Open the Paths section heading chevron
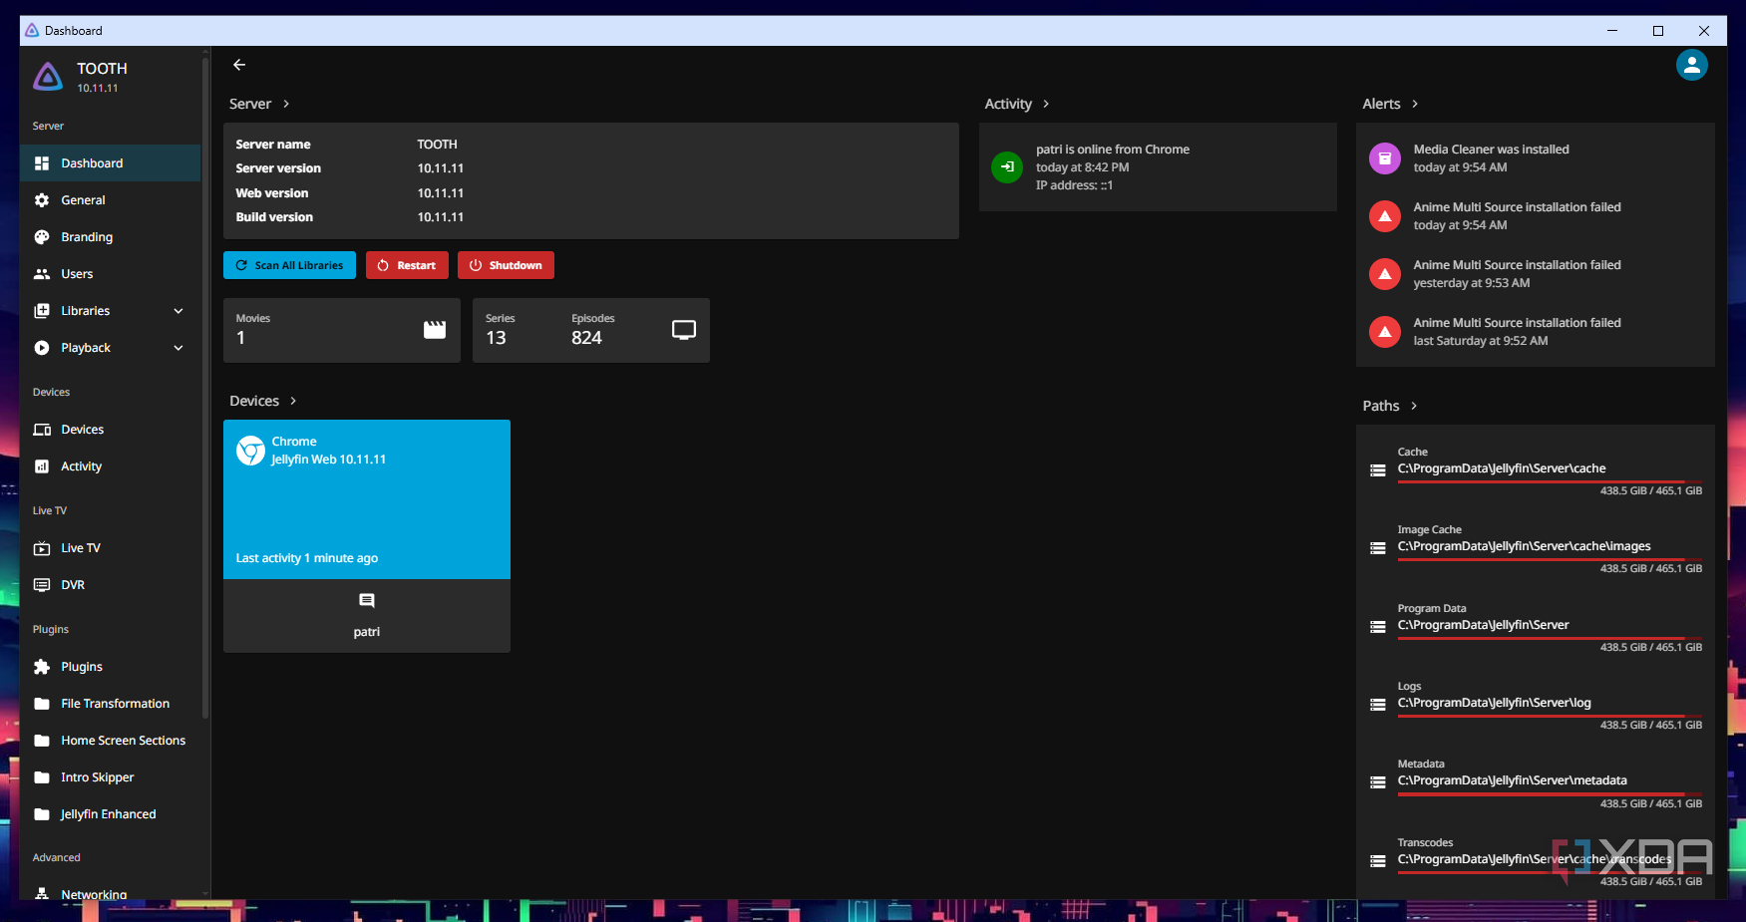The width and height of the screenshot is (1746, 922). 1414,406
